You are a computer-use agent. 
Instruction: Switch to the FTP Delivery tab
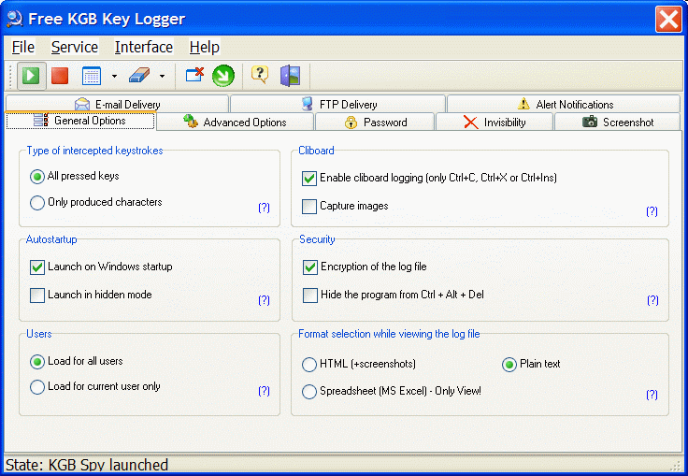point(337,104)
